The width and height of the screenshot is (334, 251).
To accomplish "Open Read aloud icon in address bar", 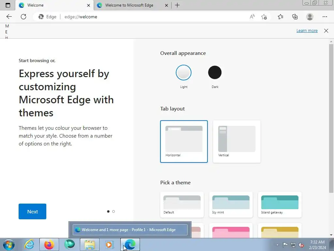I will (252, 17).
